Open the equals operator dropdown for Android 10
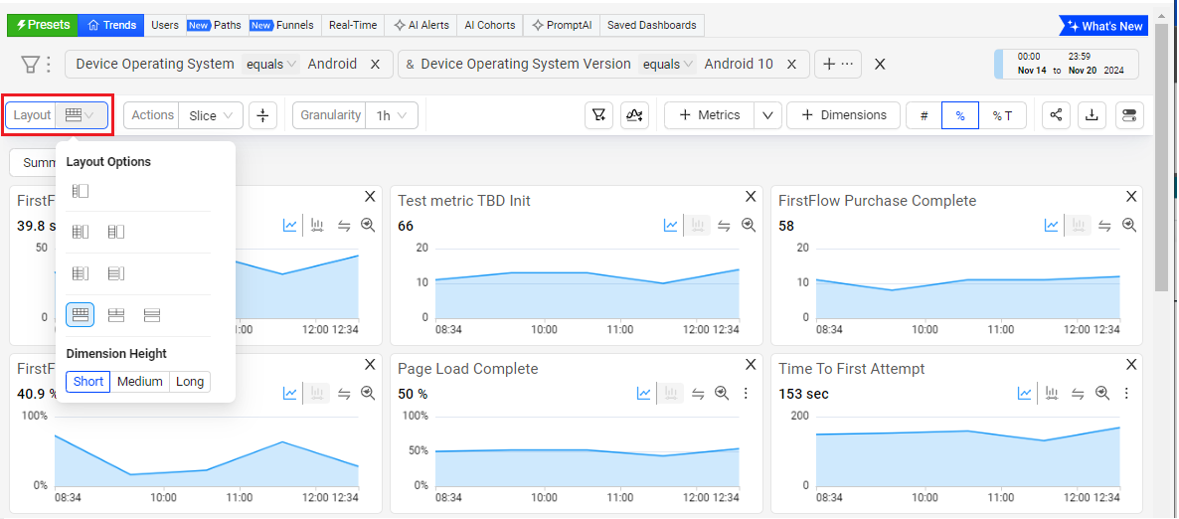Viewport: 1179px width, 519px height. pyautogui.click(x=668, y=65)
